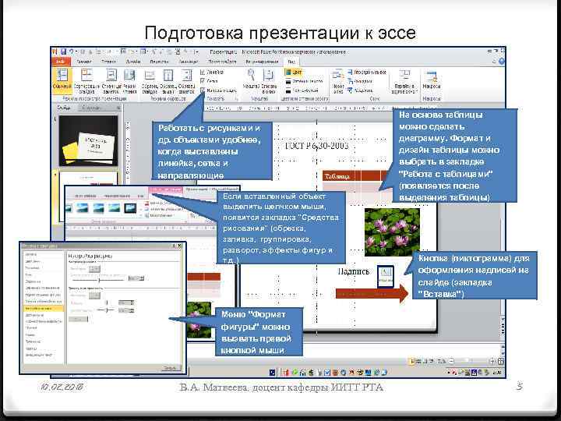Image resolution: width=561 pixels, height=421 pixels.
Task: Click the Undo icon in quick access toolbar
Action: click(x=71, y=52)
